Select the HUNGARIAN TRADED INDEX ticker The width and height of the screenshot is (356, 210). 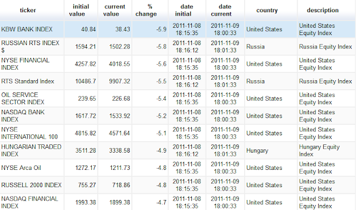click(31, 150)
